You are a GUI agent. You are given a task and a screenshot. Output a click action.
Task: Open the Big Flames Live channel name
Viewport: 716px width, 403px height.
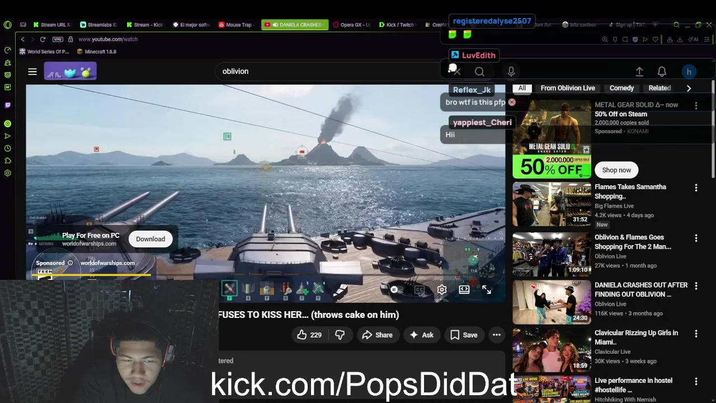pos(614,206)
